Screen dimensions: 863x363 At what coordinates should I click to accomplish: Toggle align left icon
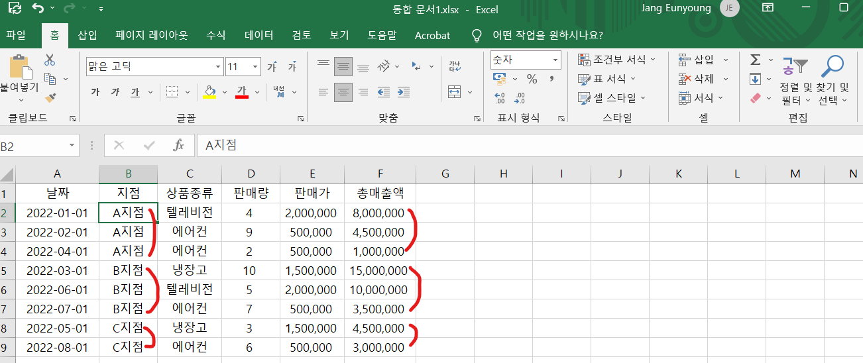pos(323,92)
